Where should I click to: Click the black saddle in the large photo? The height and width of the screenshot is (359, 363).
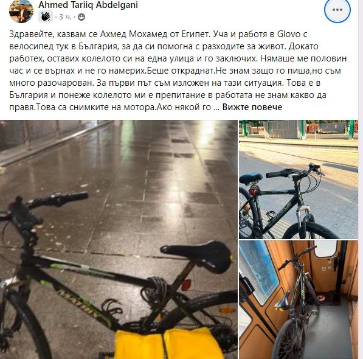197,256
